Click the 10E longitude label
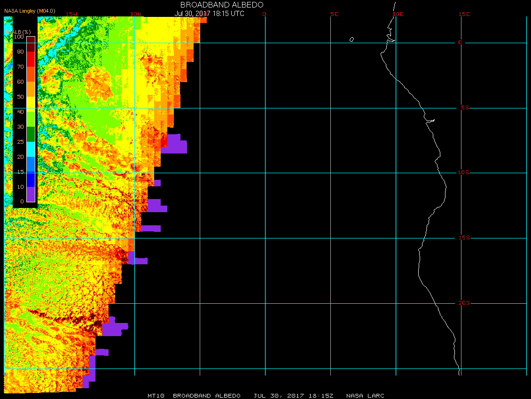 [398, 14]
